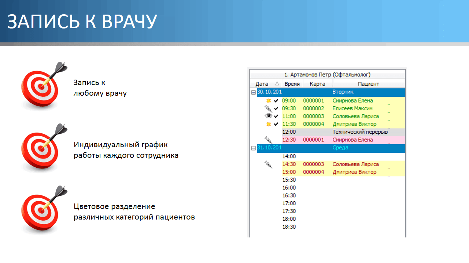This screenshot has height=263, width=469.
Task: Click the slide title ЗАПИСЬ К ВРАЧУ
Action: tap(82, 22)
